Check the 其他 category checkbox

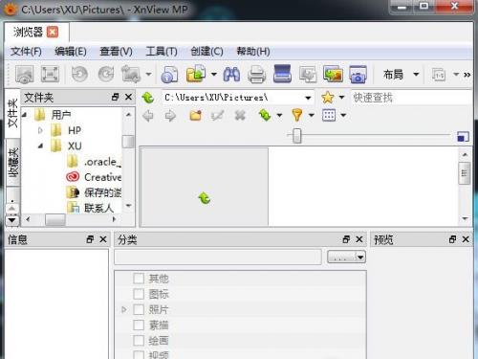(139, 279)
